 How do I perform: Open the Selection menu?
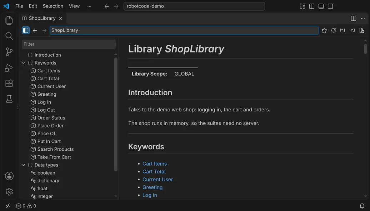click(53, 6)
